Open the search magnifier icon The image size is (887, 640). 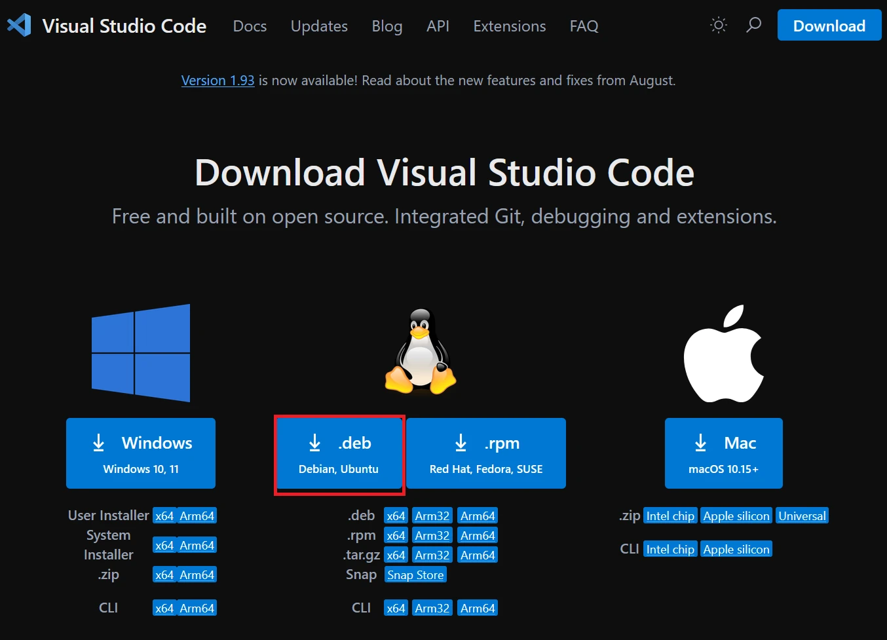754,26
